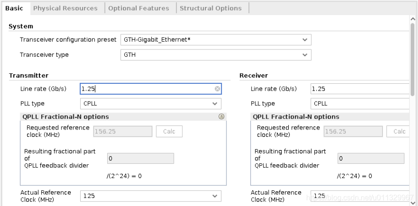Click Receiver QPLL feedback divider fractional field

point(371,158)
